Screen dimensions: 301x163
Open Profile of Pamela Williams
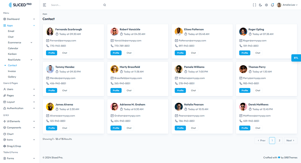[x=180, y=90]
